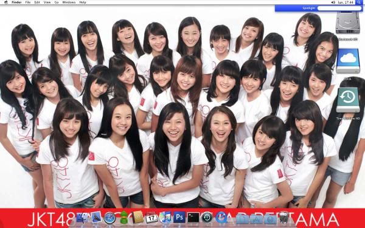Launch QuickTime Player from the Dock
Image resolution: width=365 pixels, height=228 pixels.
[221, 218]
